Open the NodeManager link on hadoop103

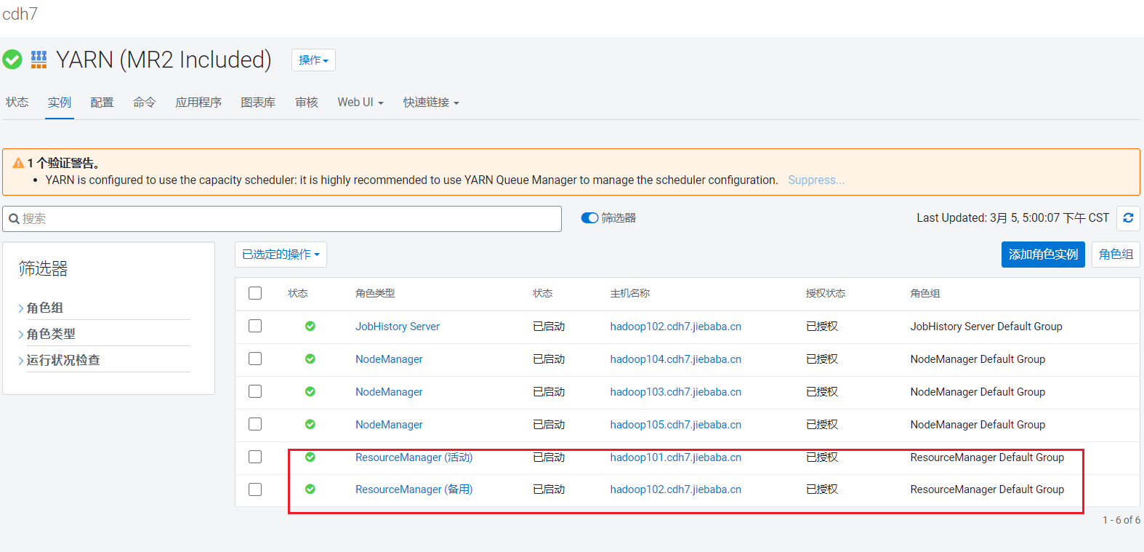389,392
